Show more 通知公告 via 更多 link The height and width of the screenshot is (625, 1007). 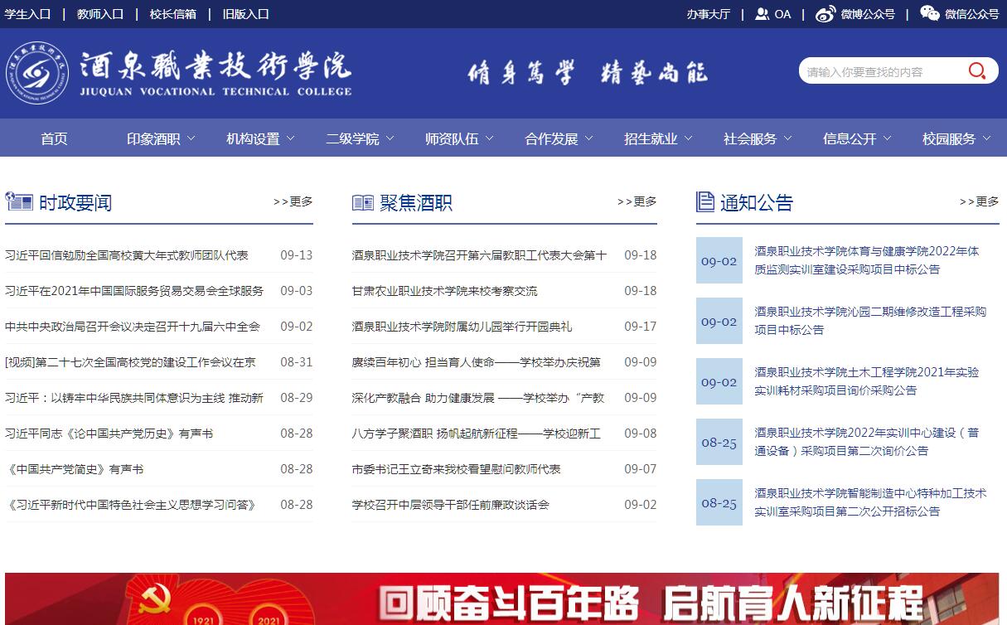point(979,201)
